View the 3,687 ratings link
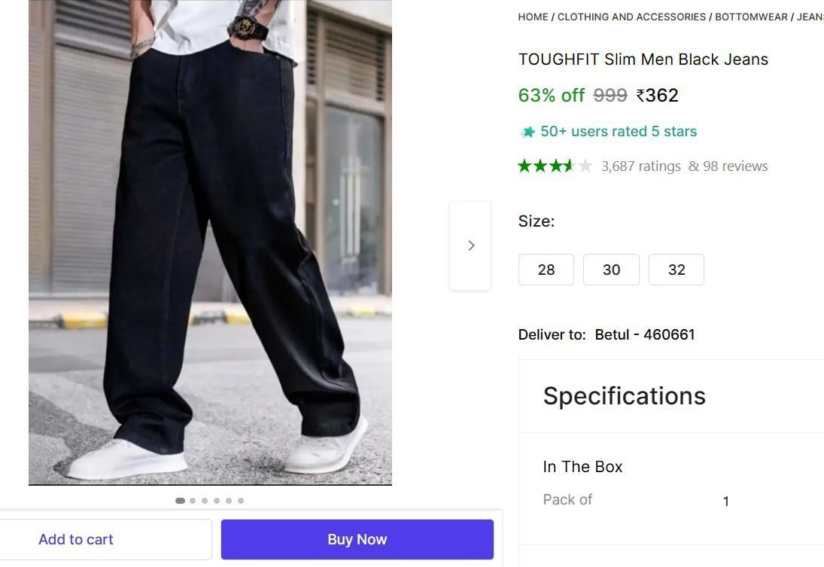824x567 pixels. 640,166
